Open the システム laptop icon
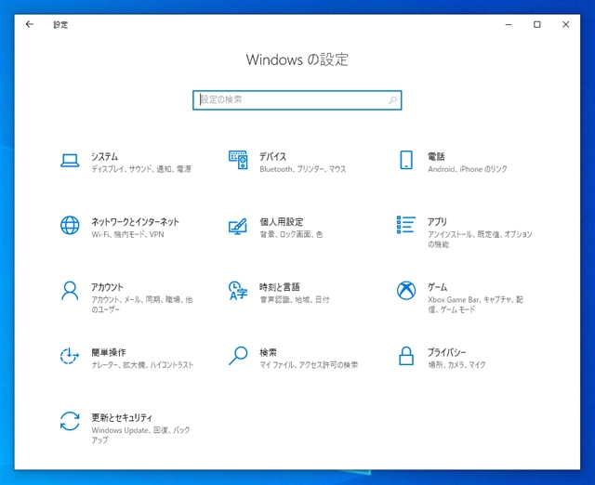The width and height of the screenshot is (595, 485). [70, 161]
